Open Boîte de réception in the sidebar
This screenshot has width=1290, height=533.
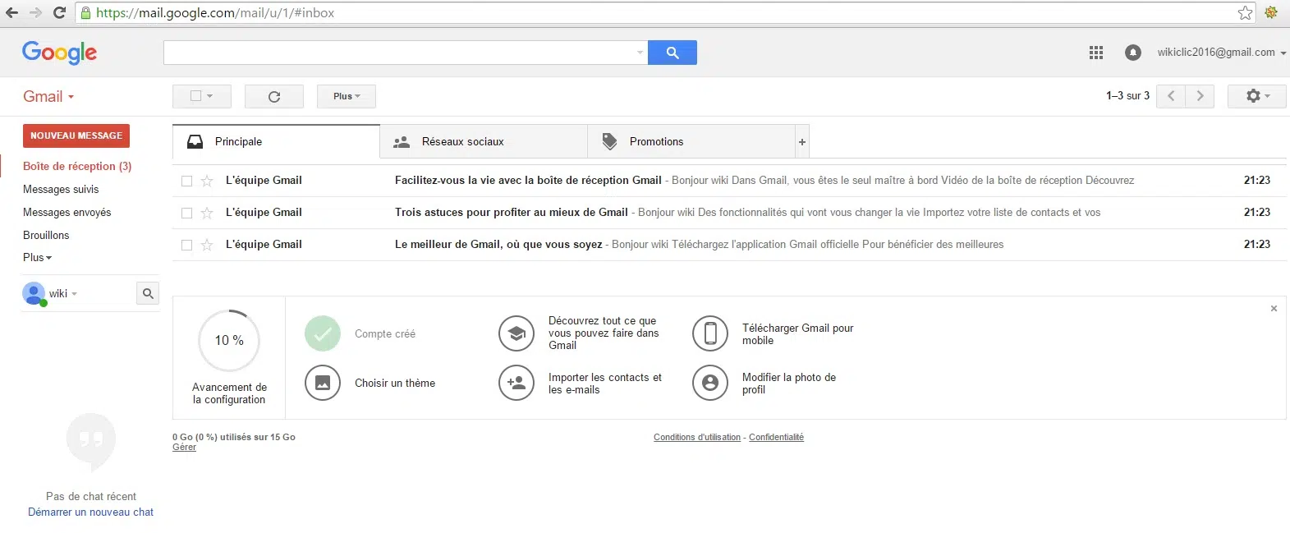77,166
